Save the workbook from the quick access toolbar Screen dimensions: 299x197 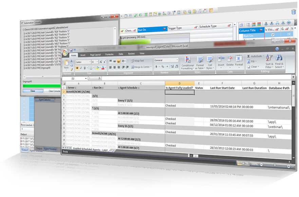pos(71,50)
